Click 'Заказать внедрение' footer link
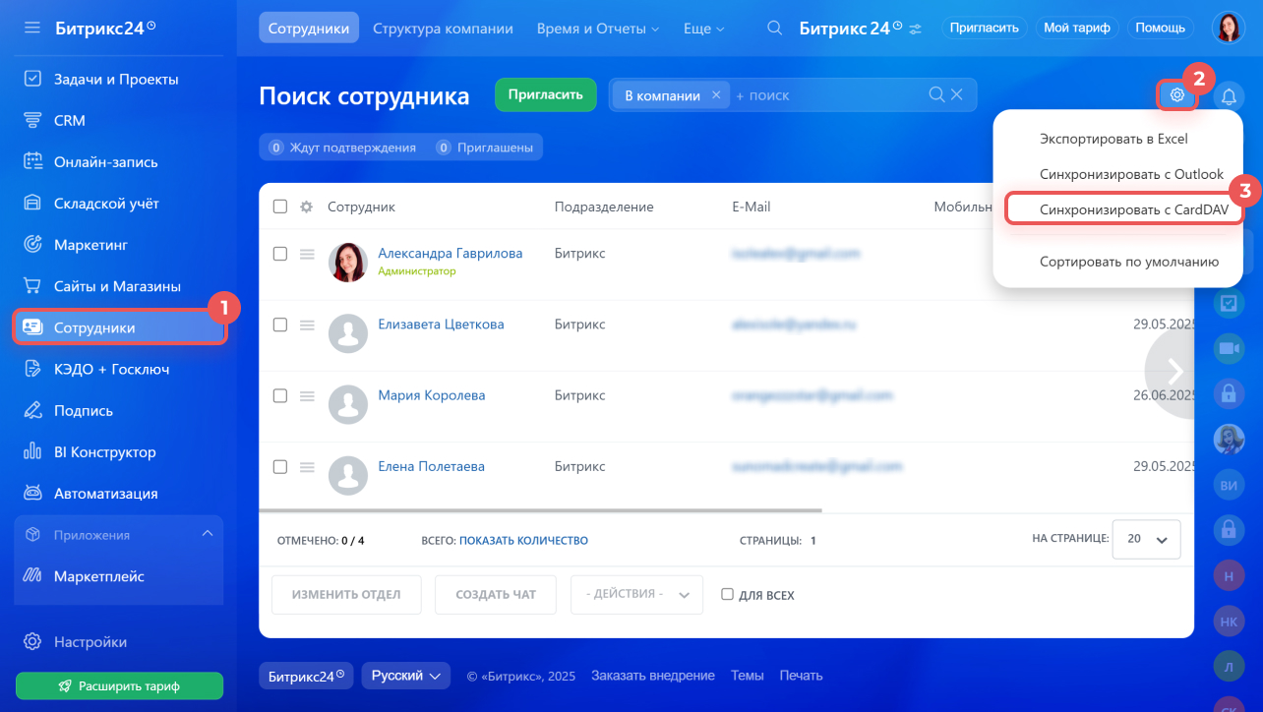 (653, 676)
